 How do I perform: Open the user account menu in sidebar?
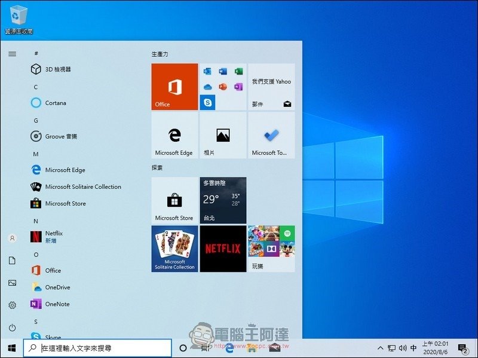click(12, 238)
